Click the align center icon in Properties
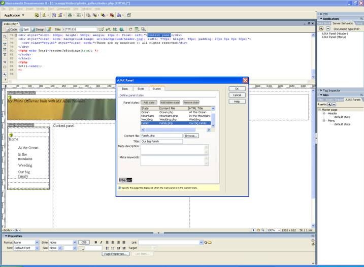Screen dimensions: 364x267 coord(113,242)
